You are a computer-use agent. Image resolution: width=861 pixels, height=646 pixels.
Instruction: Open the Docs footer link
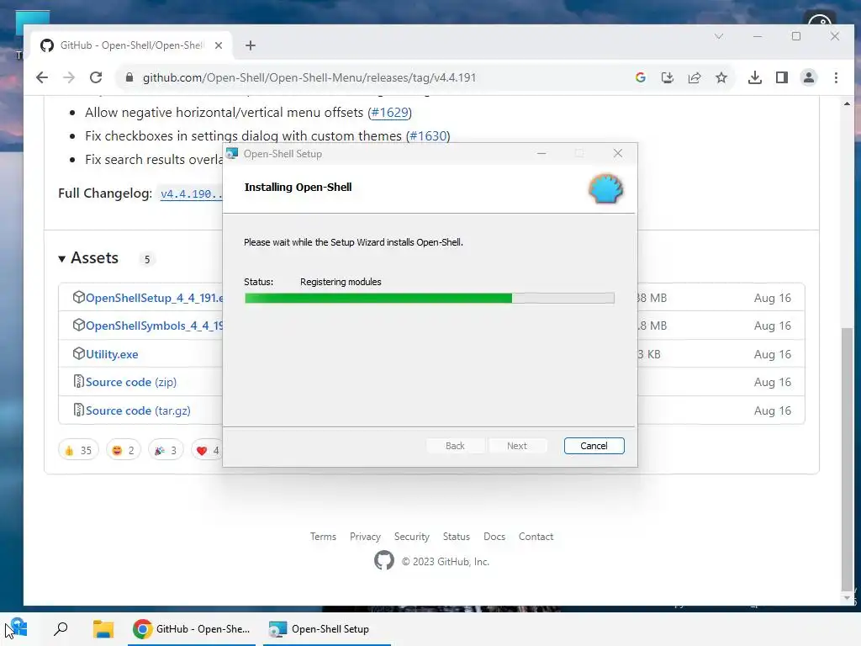(494, 537)
